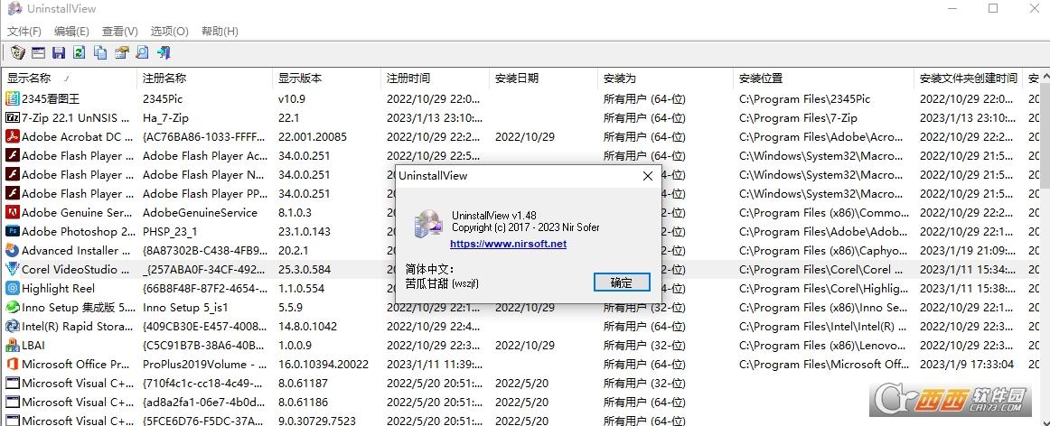Image resolution: width=1050 pixels, height=426 pixels.
Task: Open the 编辑(E) menu
Action: click(x=71, y=32)
